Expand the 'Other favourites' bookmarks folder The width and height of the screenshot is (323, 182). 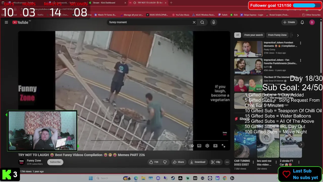(x=311, y=15)
